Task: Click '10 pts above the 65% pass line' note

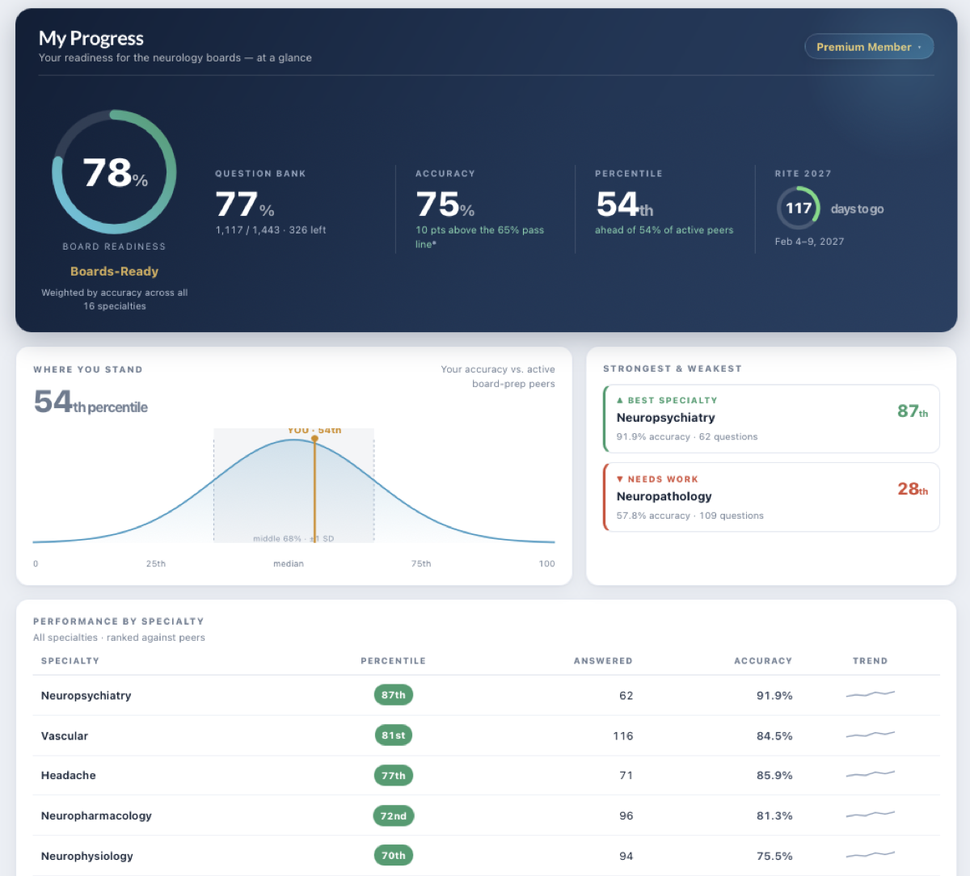Action: [x=479, y=237]
